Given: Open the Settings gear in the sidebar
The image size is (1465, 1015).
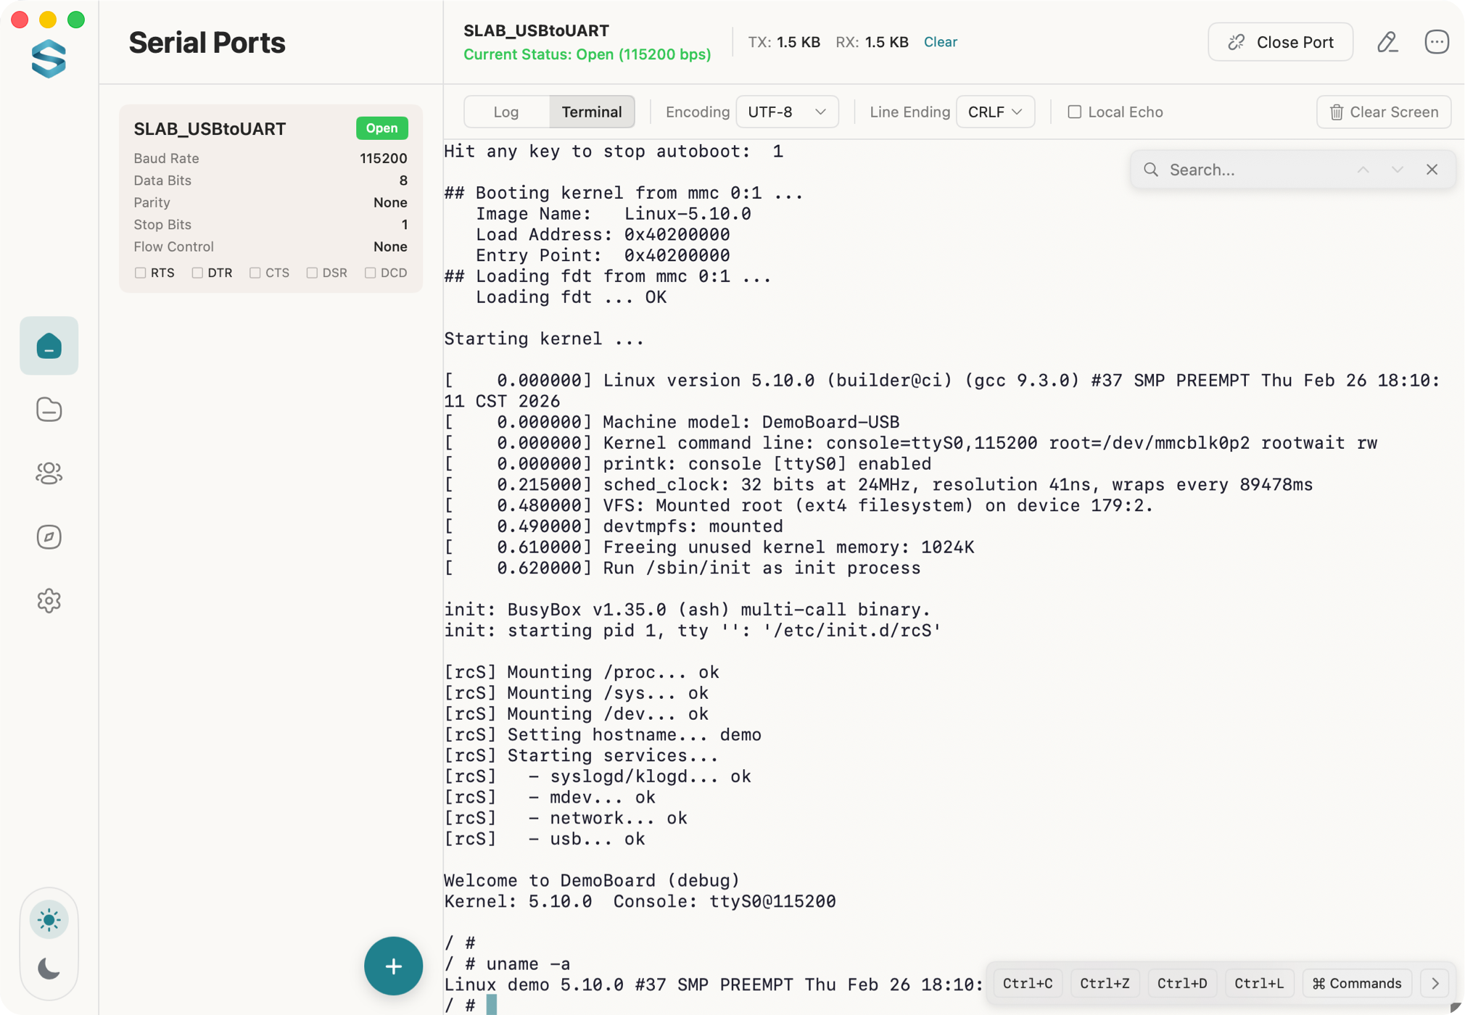Looking at the screenshot, I should click(x=49, y=600).
